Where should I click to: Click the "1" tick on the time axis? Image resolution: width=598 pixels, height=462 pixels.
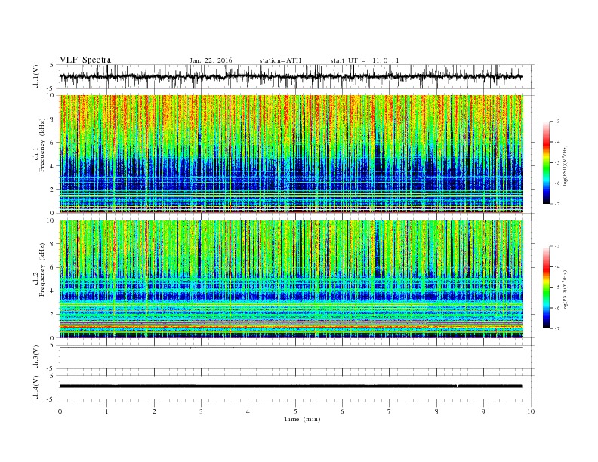tap(106, 411)
